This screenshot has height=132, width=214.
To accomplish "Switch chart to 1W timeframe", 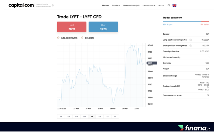I will [x=115, y=117].
